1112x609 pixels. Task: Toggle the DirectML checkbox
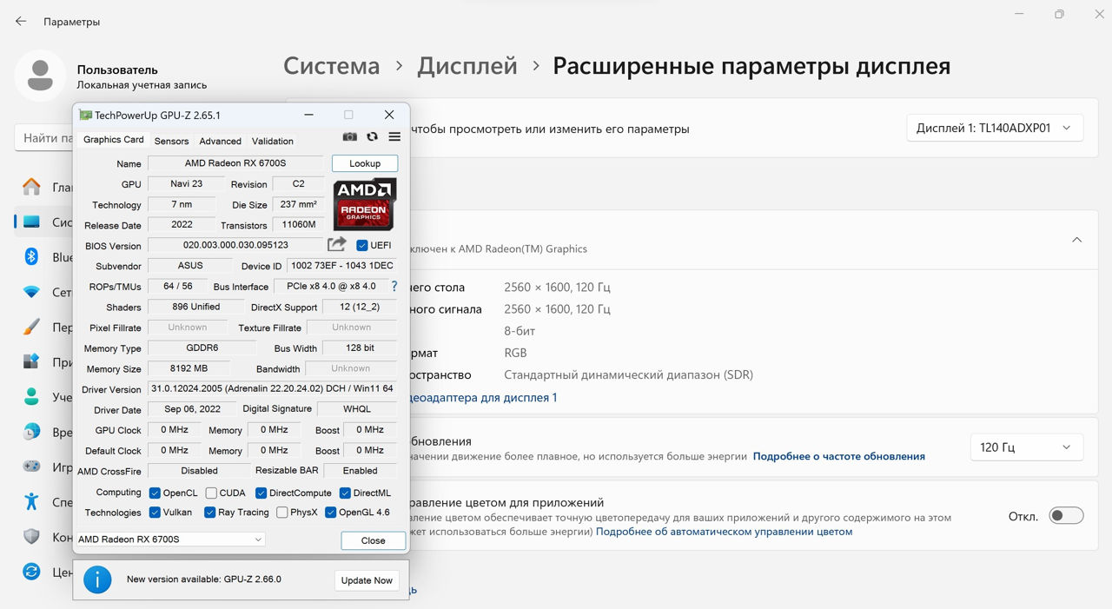[345, 493]
